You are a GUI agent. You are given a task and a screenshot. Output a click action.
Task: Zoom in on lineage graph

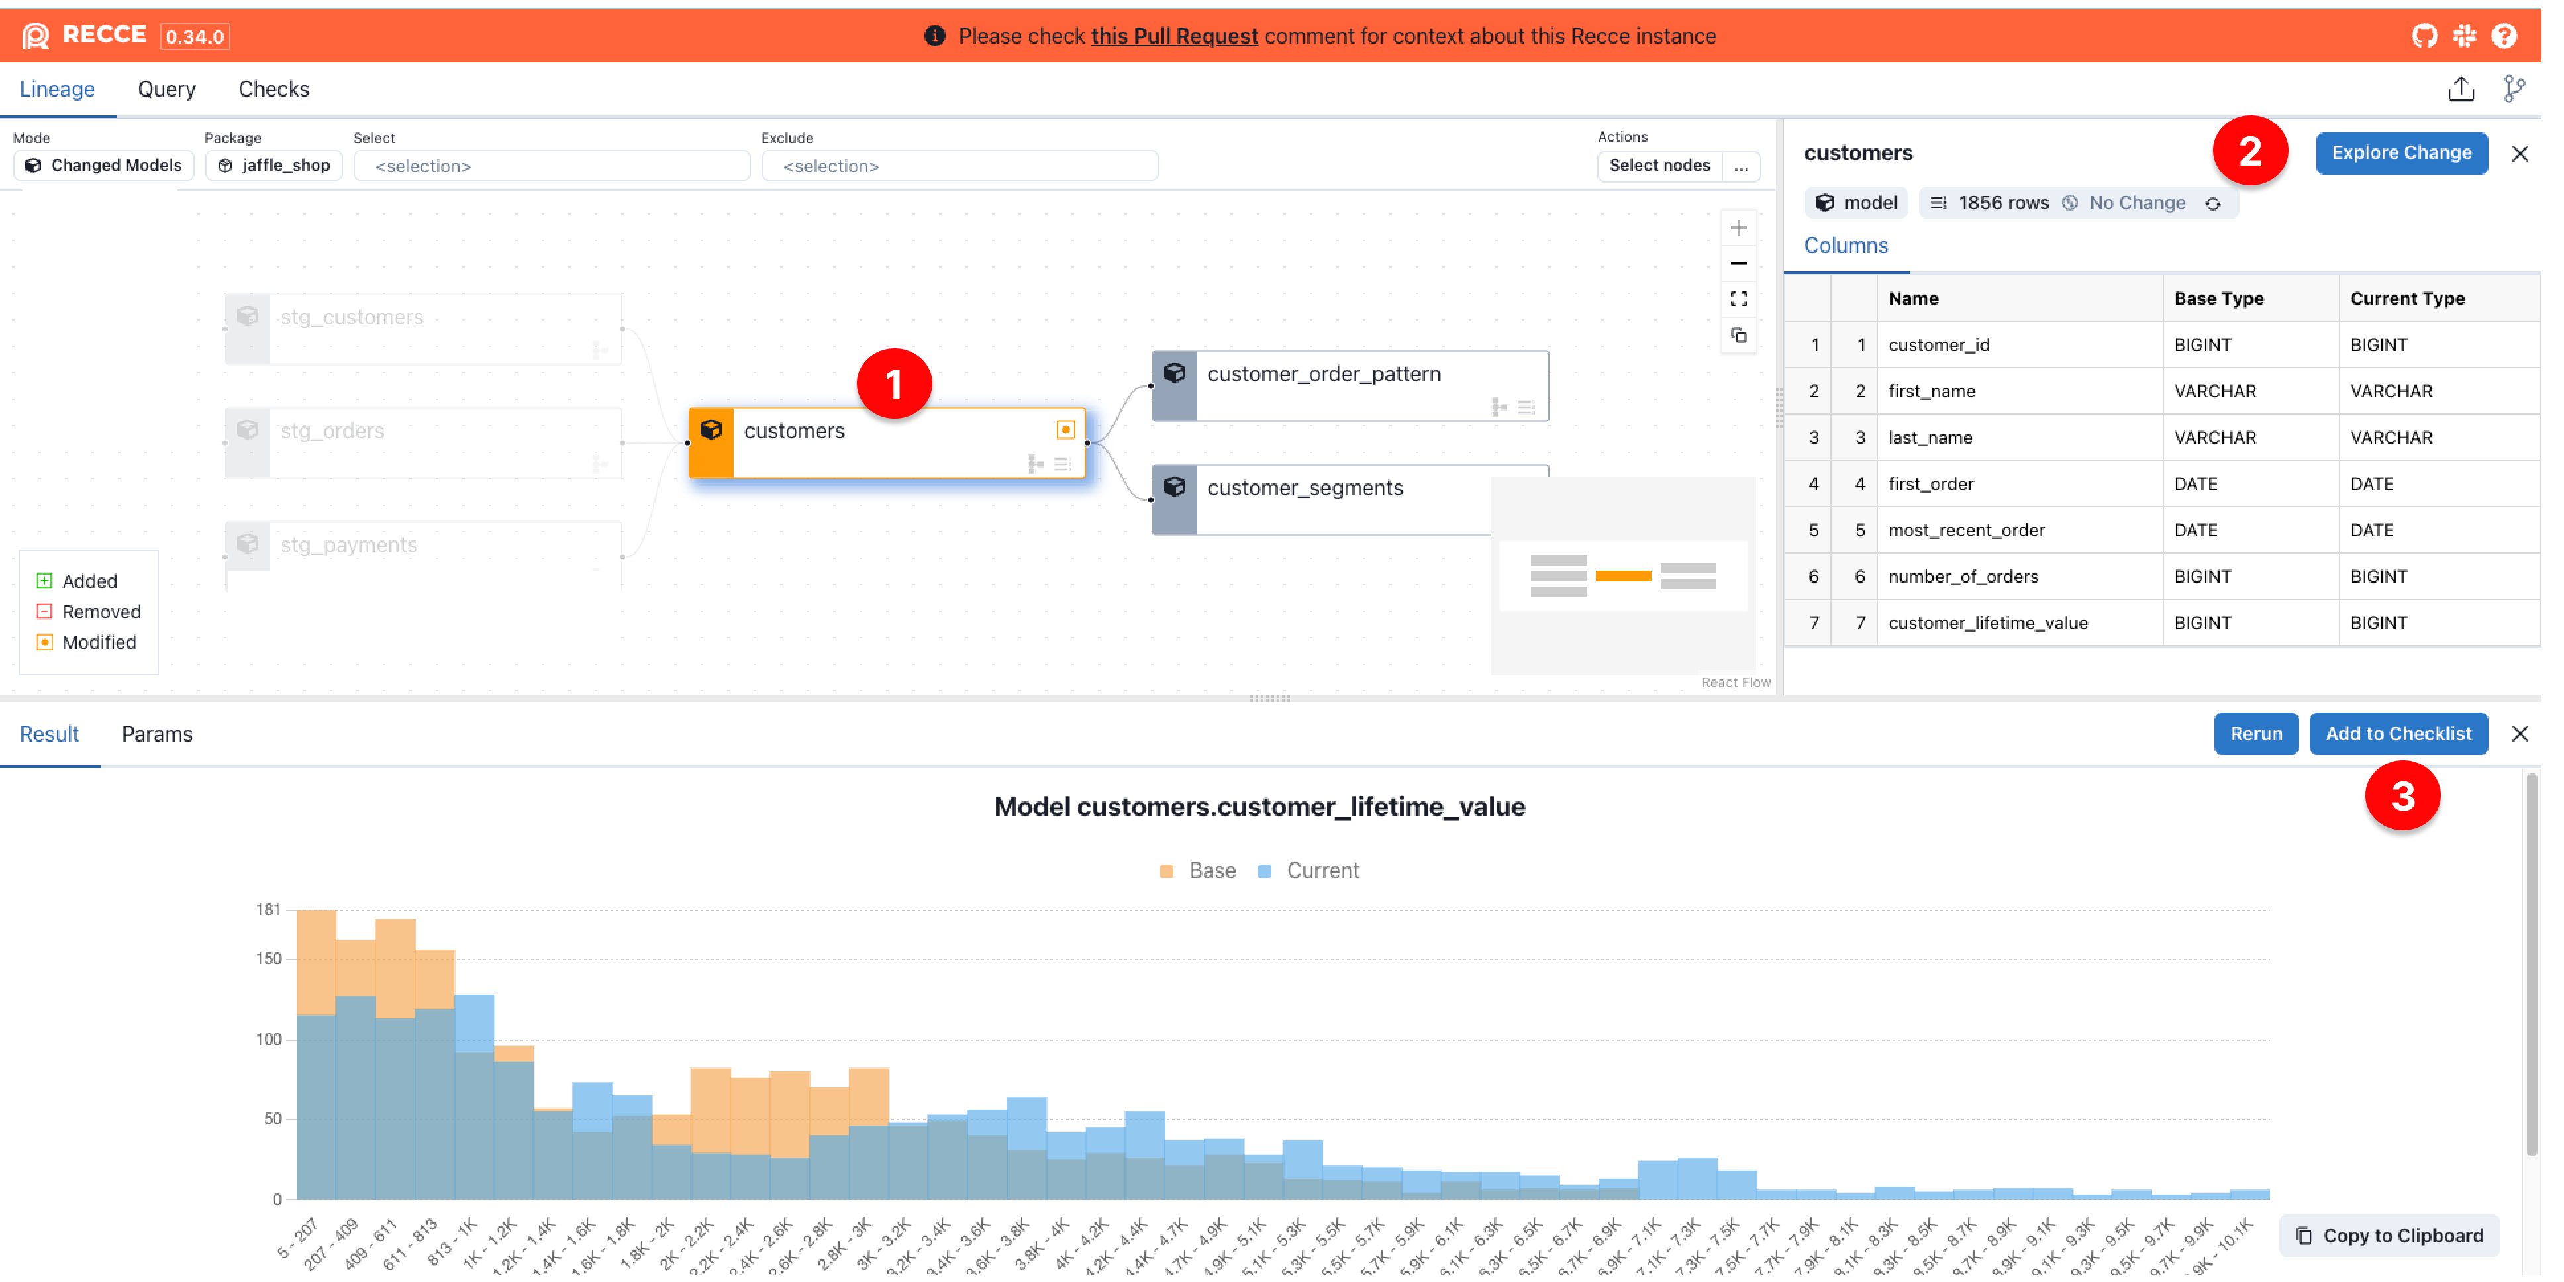point(1738,228)
